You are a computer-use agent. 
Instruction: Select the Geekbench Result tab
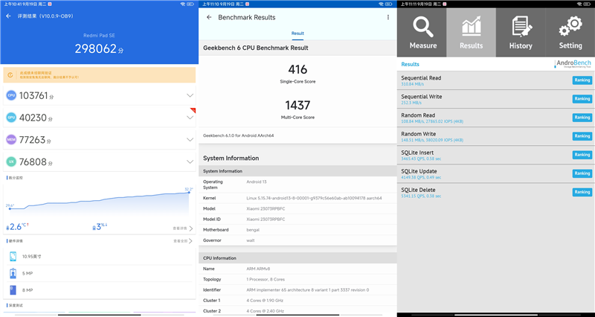coord(297,33)
